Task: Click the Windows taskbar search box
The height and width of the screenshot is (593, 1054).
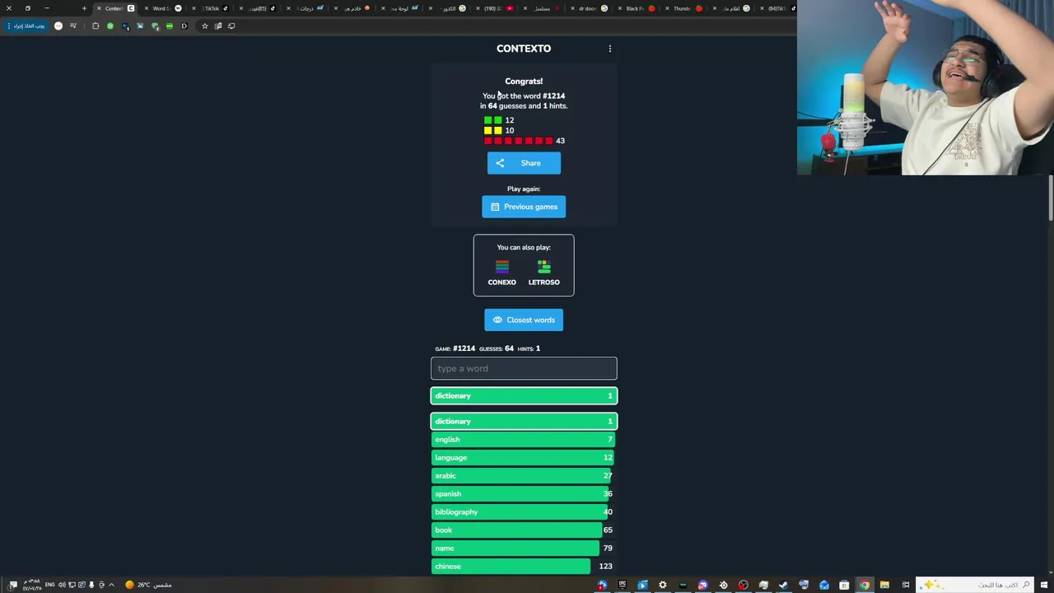Action: point(974,585)
